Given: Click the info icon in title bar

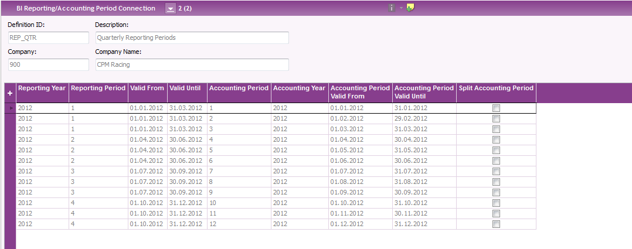Looking at the screenshot, I should 391,8.
